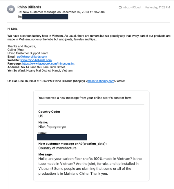
Task: Click the "Country of manufacture" text
Action: (x=57, y=148)
